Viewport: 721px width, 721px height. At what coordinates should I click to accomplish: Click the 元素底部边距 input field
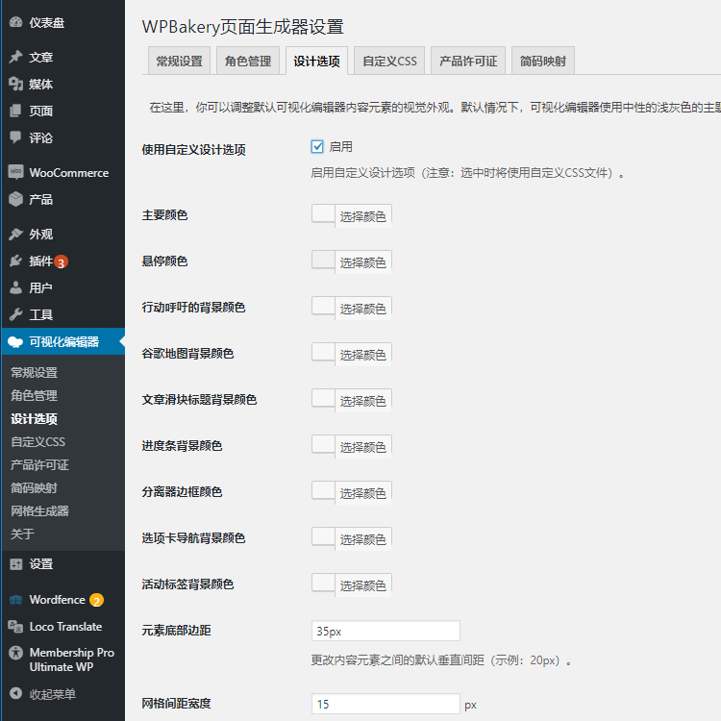[x=385, y=631]
